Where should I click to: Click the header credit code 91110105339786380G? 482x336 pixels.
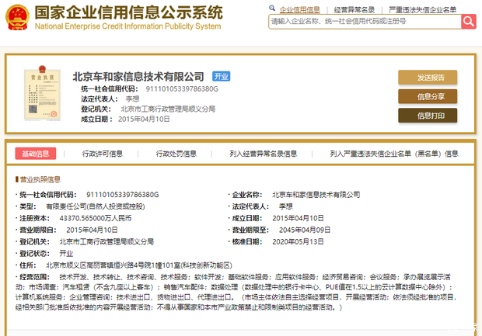tap(182, 89)
